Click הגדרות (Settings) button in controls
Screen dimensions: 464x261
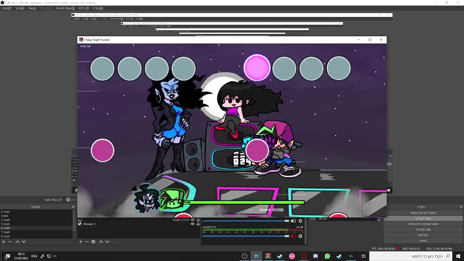coord(423,235)
